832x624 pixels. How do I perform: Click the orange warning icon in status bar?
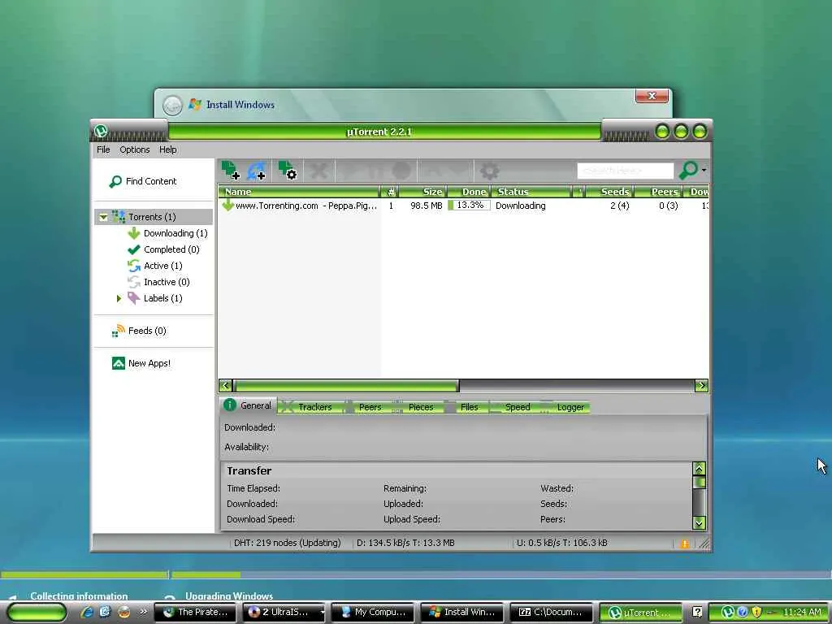pyautogui.click(x=684, y=544)
